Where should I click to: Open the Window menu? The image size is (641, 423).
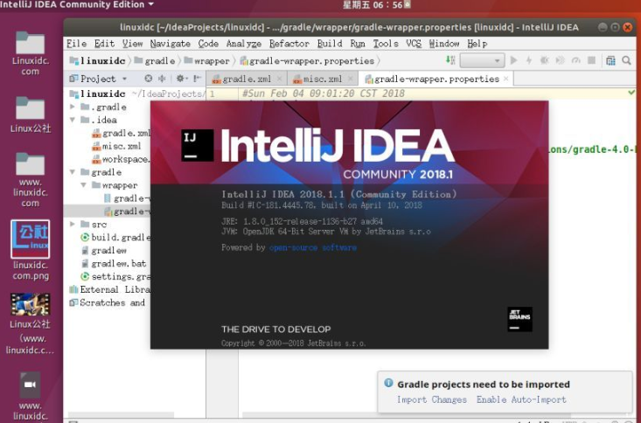pos(444,44)
